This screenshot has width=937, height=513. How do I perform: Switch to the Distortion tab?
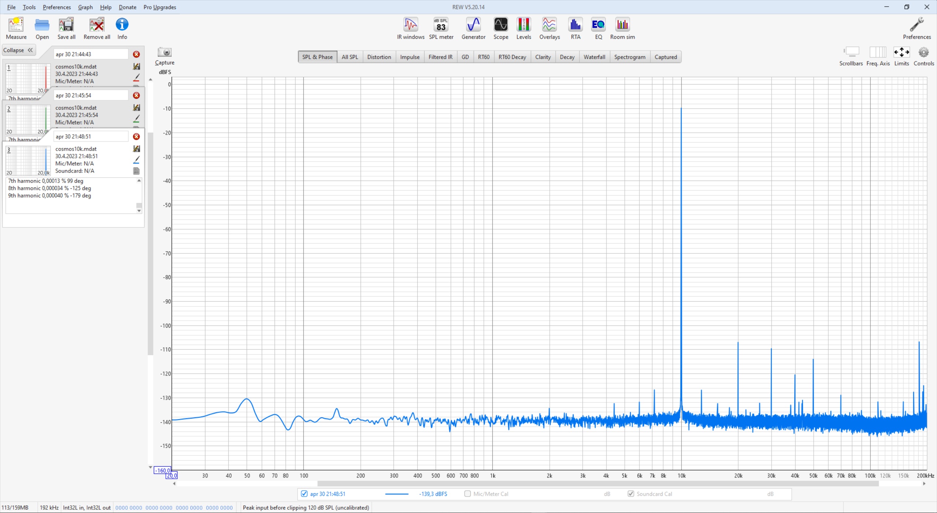(x=379, y=57)
